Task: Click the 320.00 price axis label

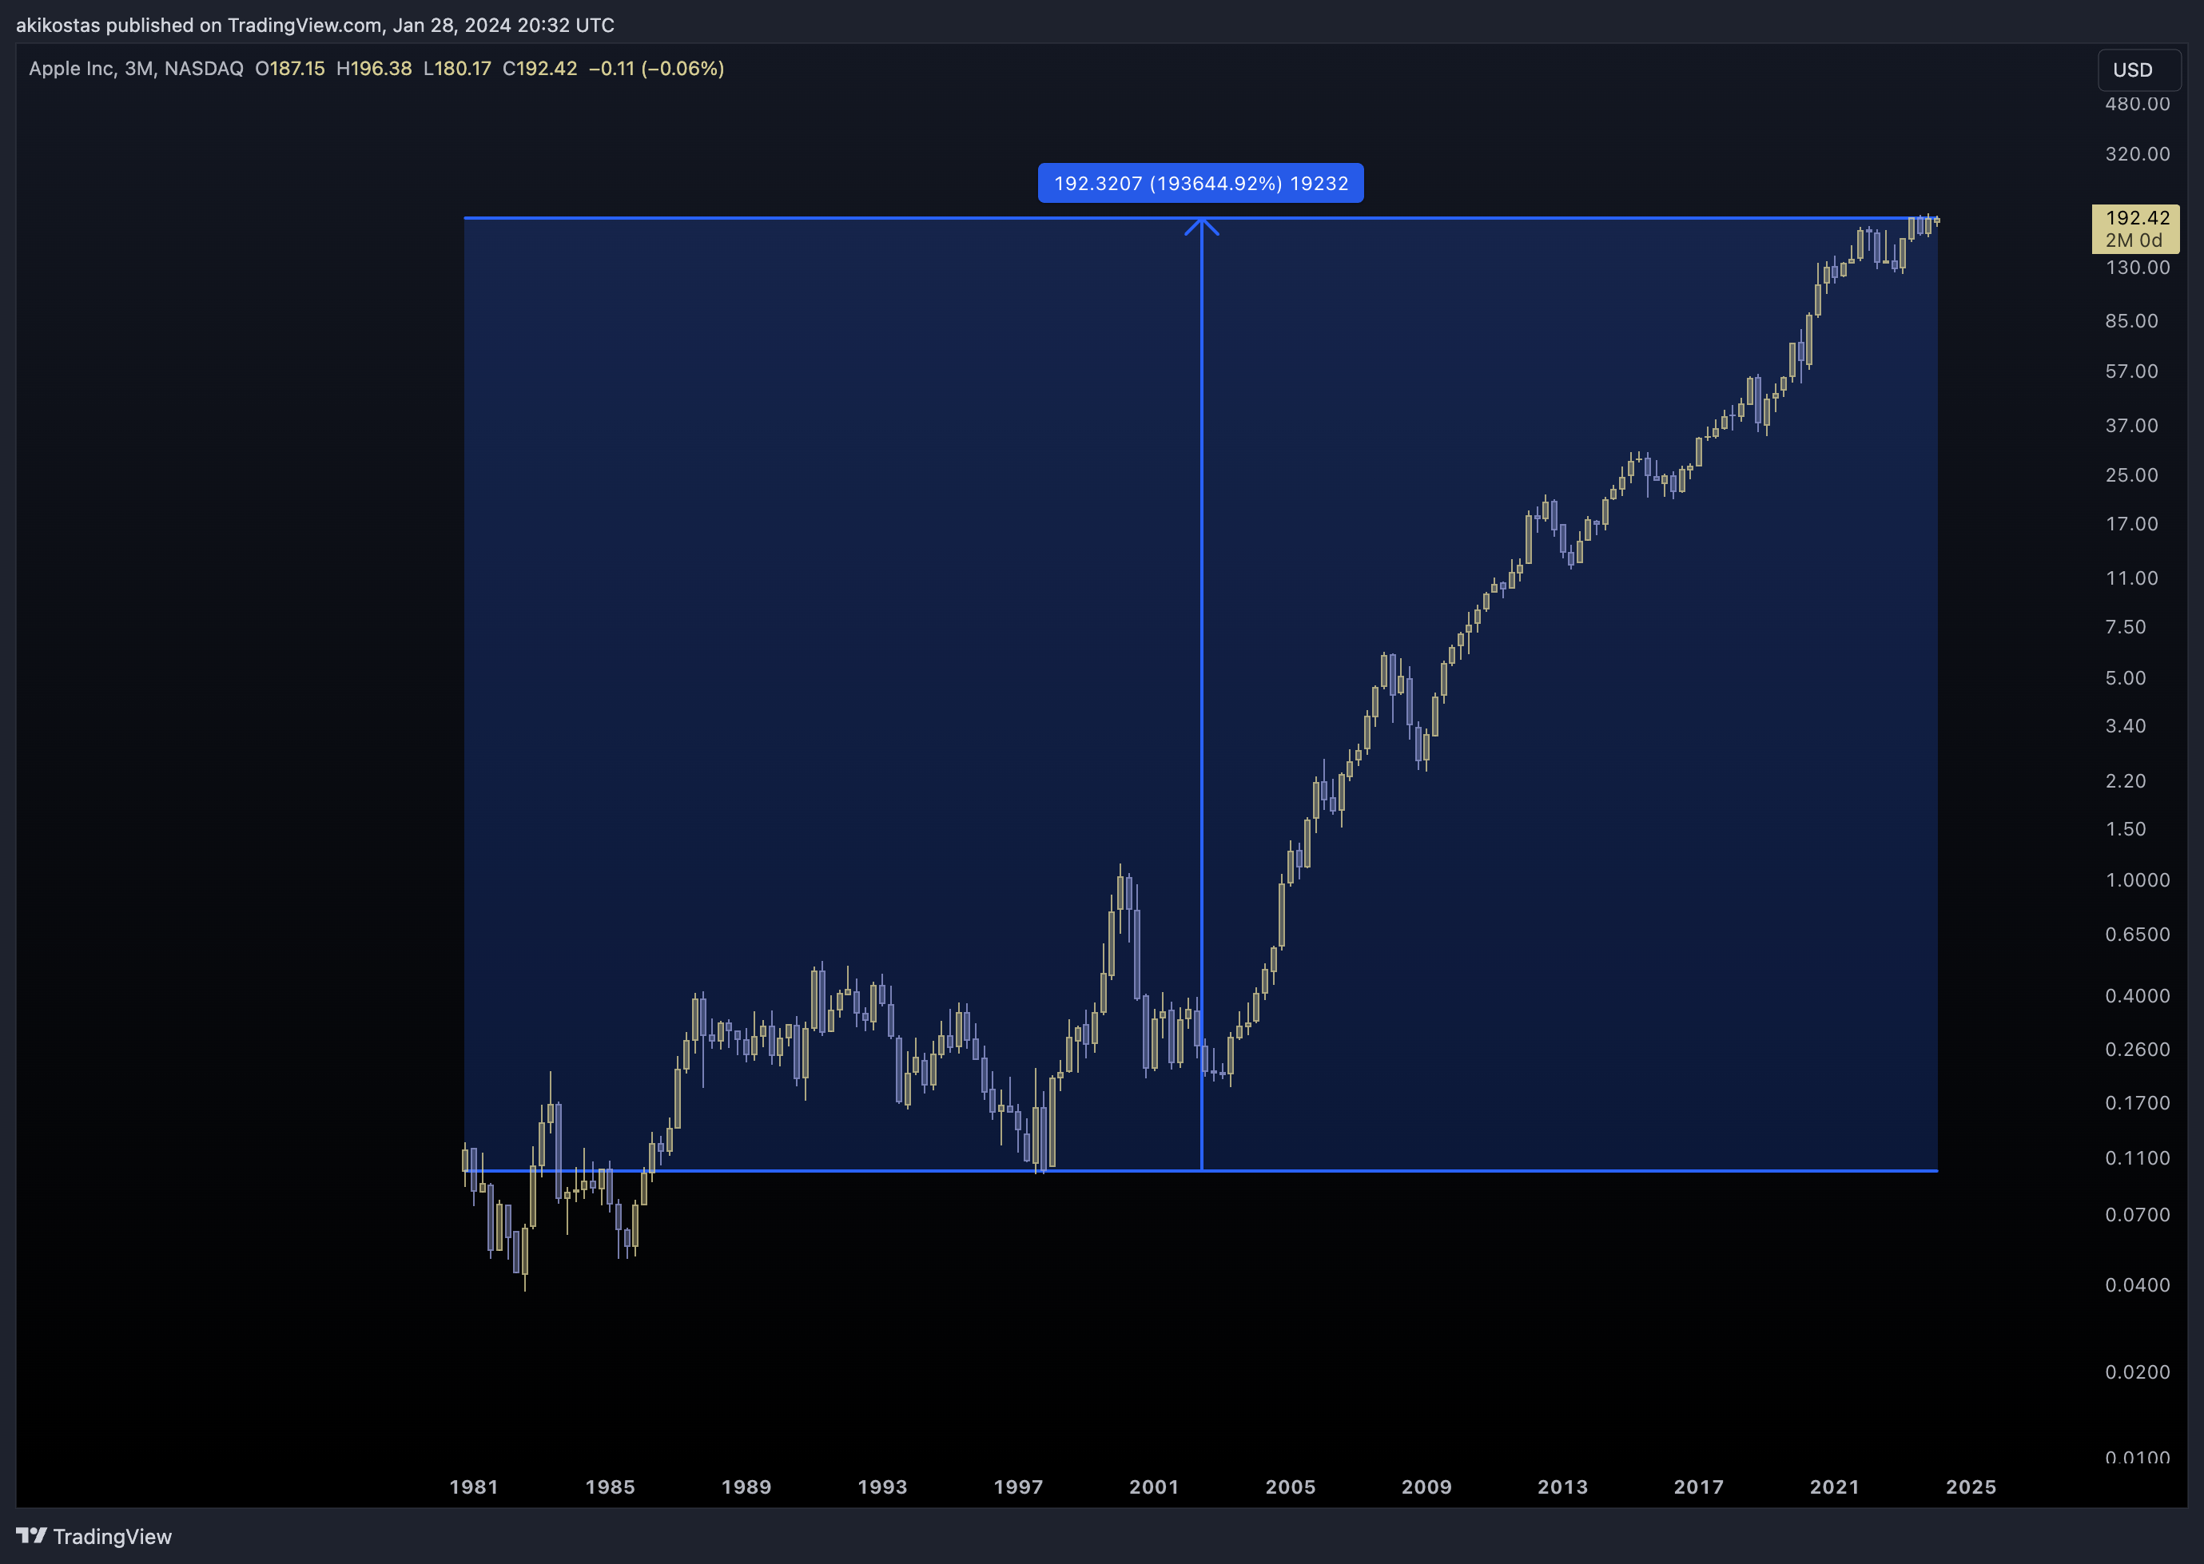Action: (2138, 154)
